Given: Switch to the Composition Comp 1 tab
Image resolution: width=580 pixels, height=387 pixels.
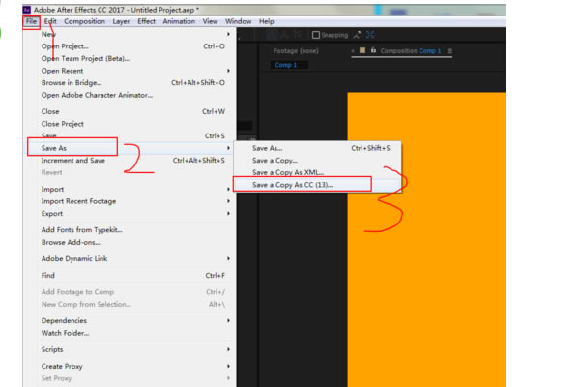Looking at the screenshot, I should [x=411, y=51].
